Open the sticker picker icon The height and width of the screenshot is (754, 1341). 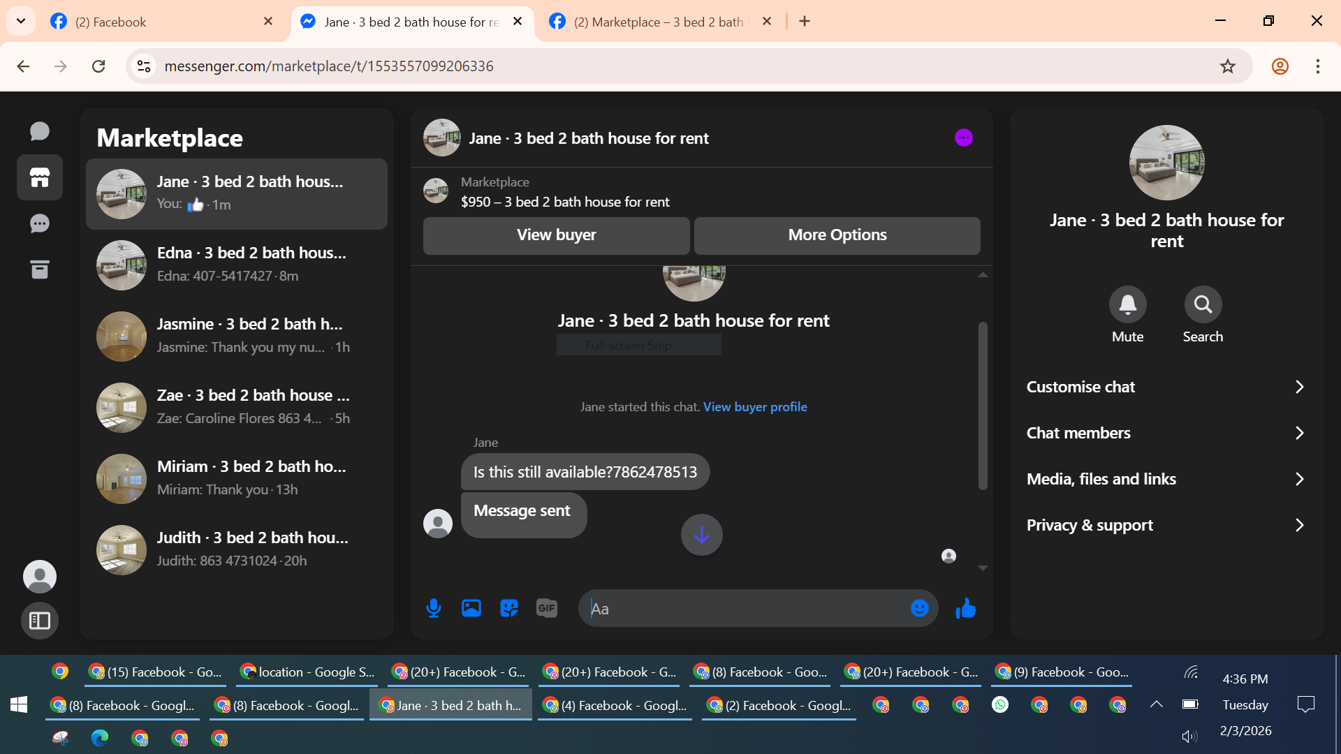click(x=509, y=609)
